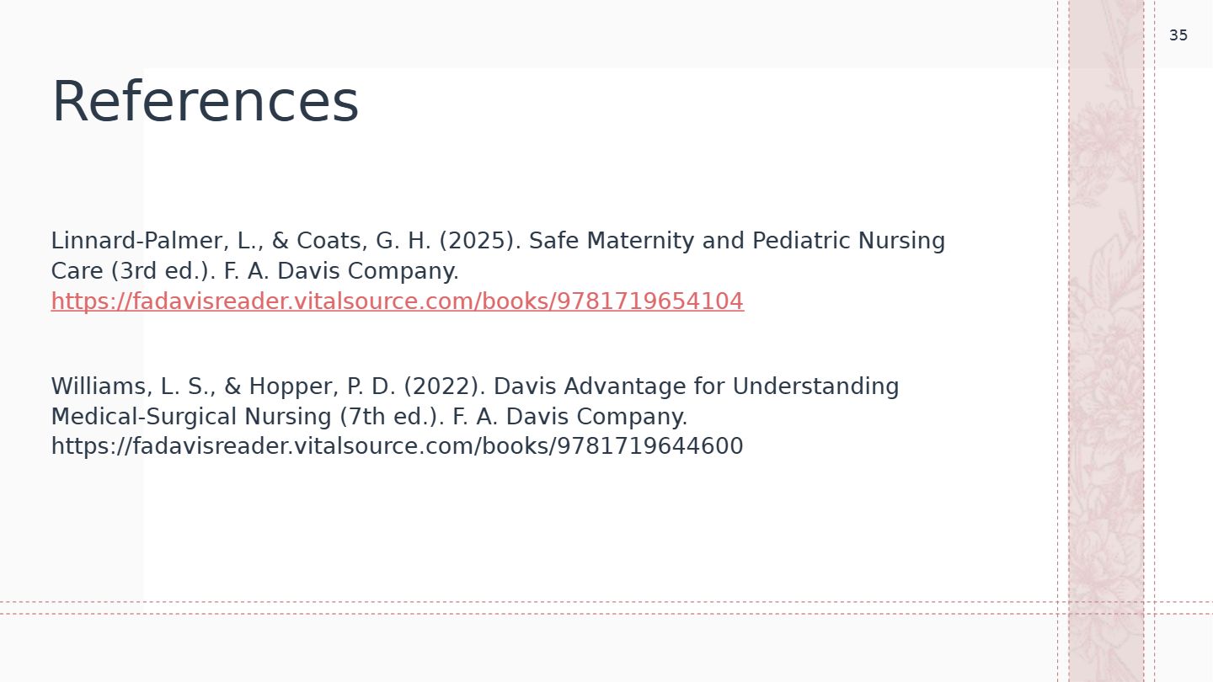Open the fadavisreader link ending in 9781719654104
1213x682 pixels.
[x=398, y=301]
